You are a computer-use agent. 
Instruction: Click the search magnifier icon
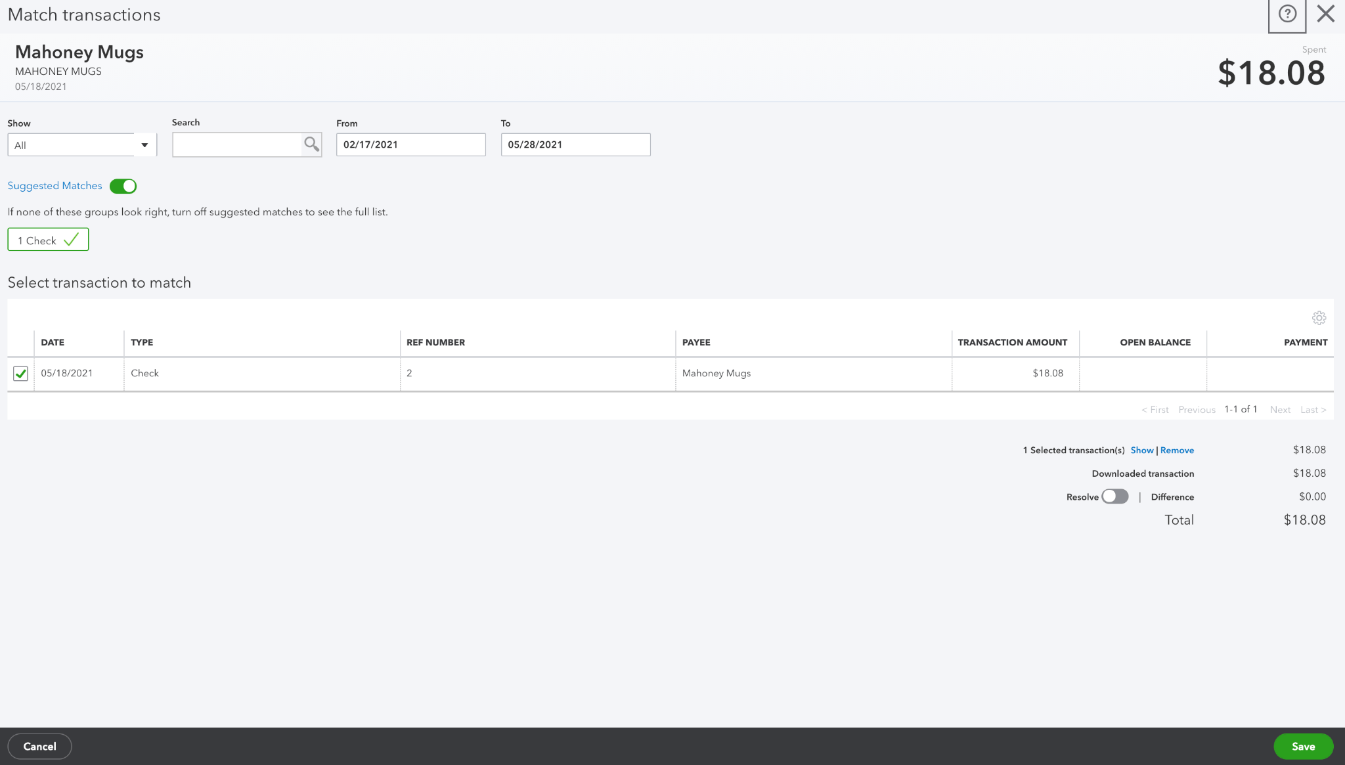311,144
